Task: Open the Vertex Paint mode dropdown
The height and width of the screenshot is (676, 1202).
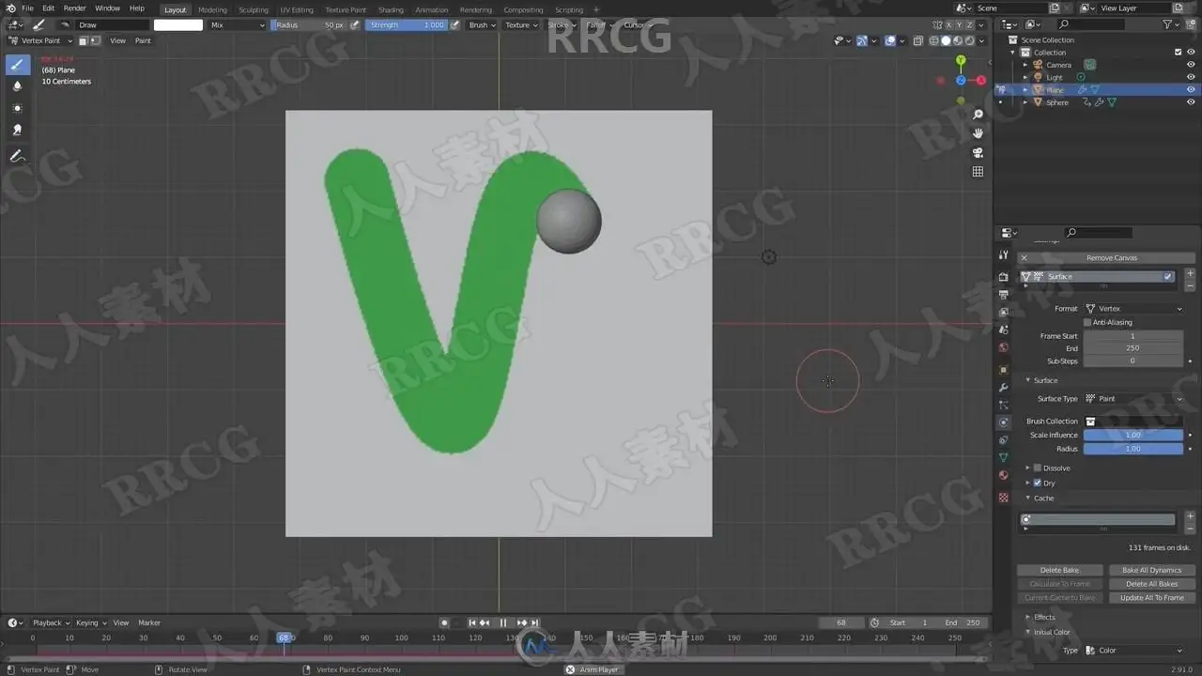Action: coord(40,40)
